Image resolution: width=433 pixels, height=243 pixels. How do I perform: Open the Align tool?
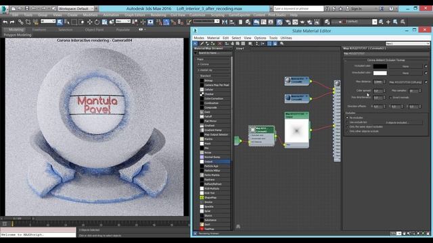[232, 22]
